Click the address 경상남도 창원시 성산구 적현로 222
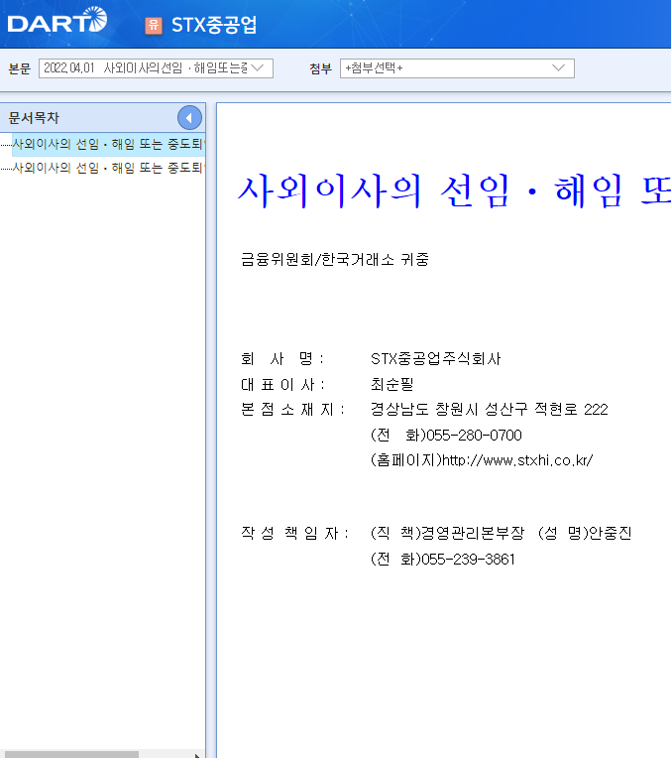Image resolution: width=671 pixels, height=758 pixels. pos(489,410)
